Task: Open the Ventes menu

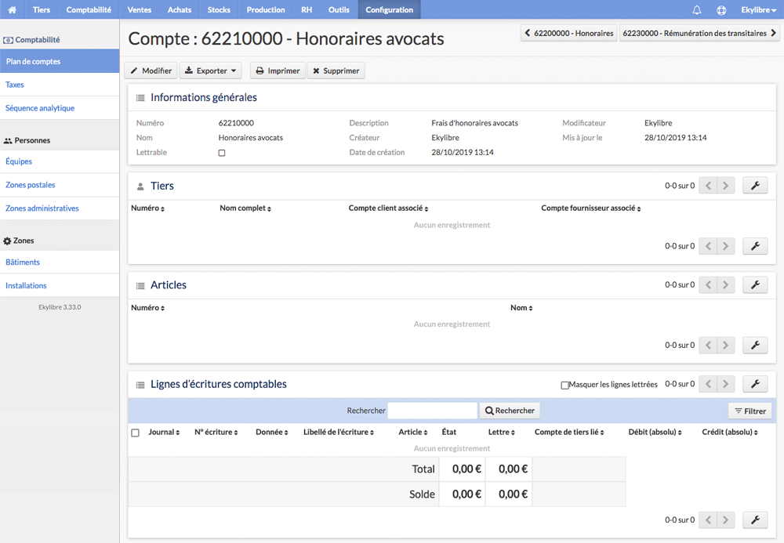Action: coord(139,9)
